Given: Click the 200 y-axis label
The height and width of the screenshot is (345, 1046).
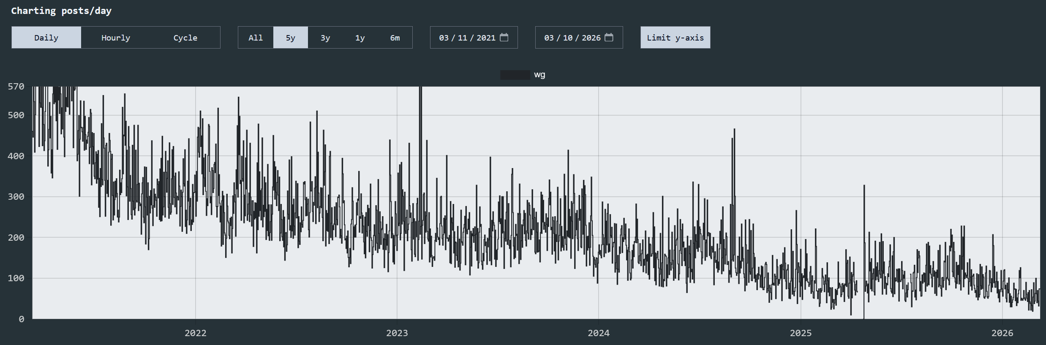Looking at the screenshot, I should click(x=16, y=238).
